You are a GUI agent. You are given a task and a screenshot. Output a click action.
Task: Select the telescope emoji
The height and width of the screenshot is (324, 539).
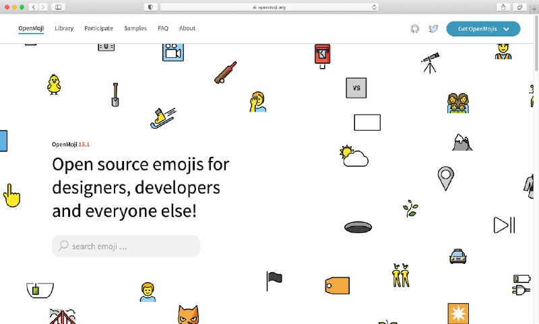tap(431, 63)
